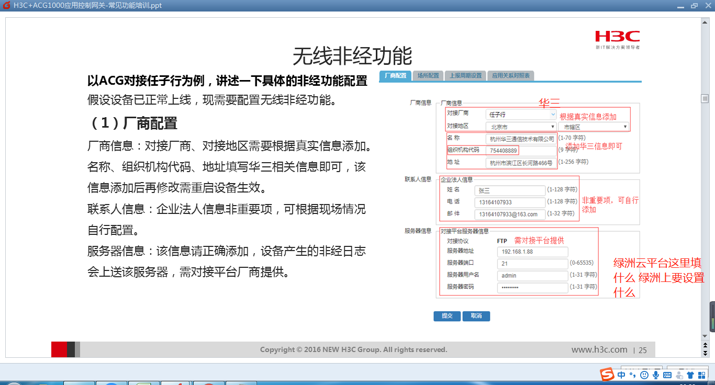Click the red note starting 绿洲云平台这里填
This screenshot has height=385, width=715.
point(659,278)
